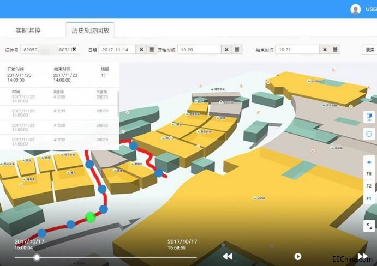Select floor F1 on the map

[x=369, y=199]
